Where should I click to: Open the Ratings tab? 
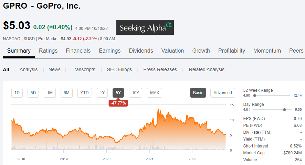[x=48, y=51]
